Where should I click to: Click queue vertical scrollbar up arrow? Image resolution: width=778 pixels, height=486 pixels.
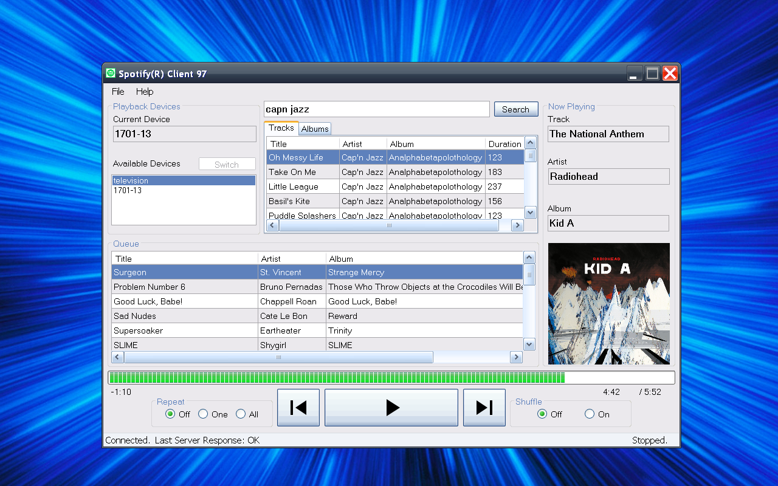[x=529, y=258]
